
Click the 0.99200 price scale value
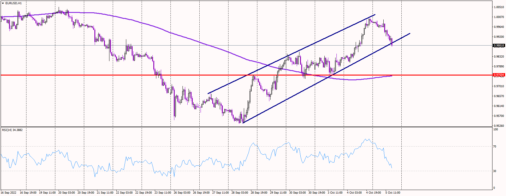pos(499,37)
